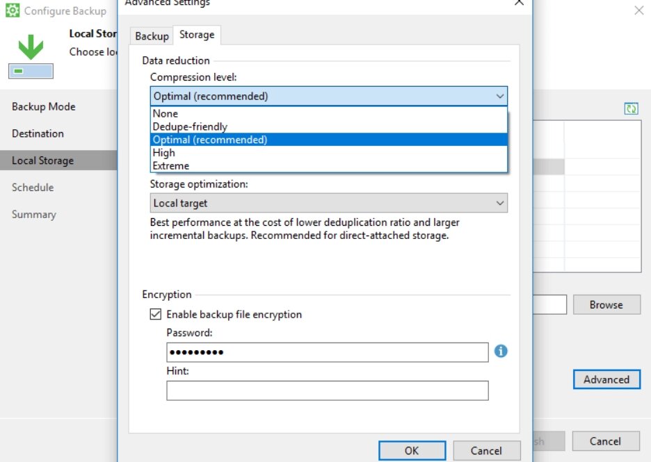This screenshot has height=462, width=651.
Task: Select None compression level
Action: 329,114
